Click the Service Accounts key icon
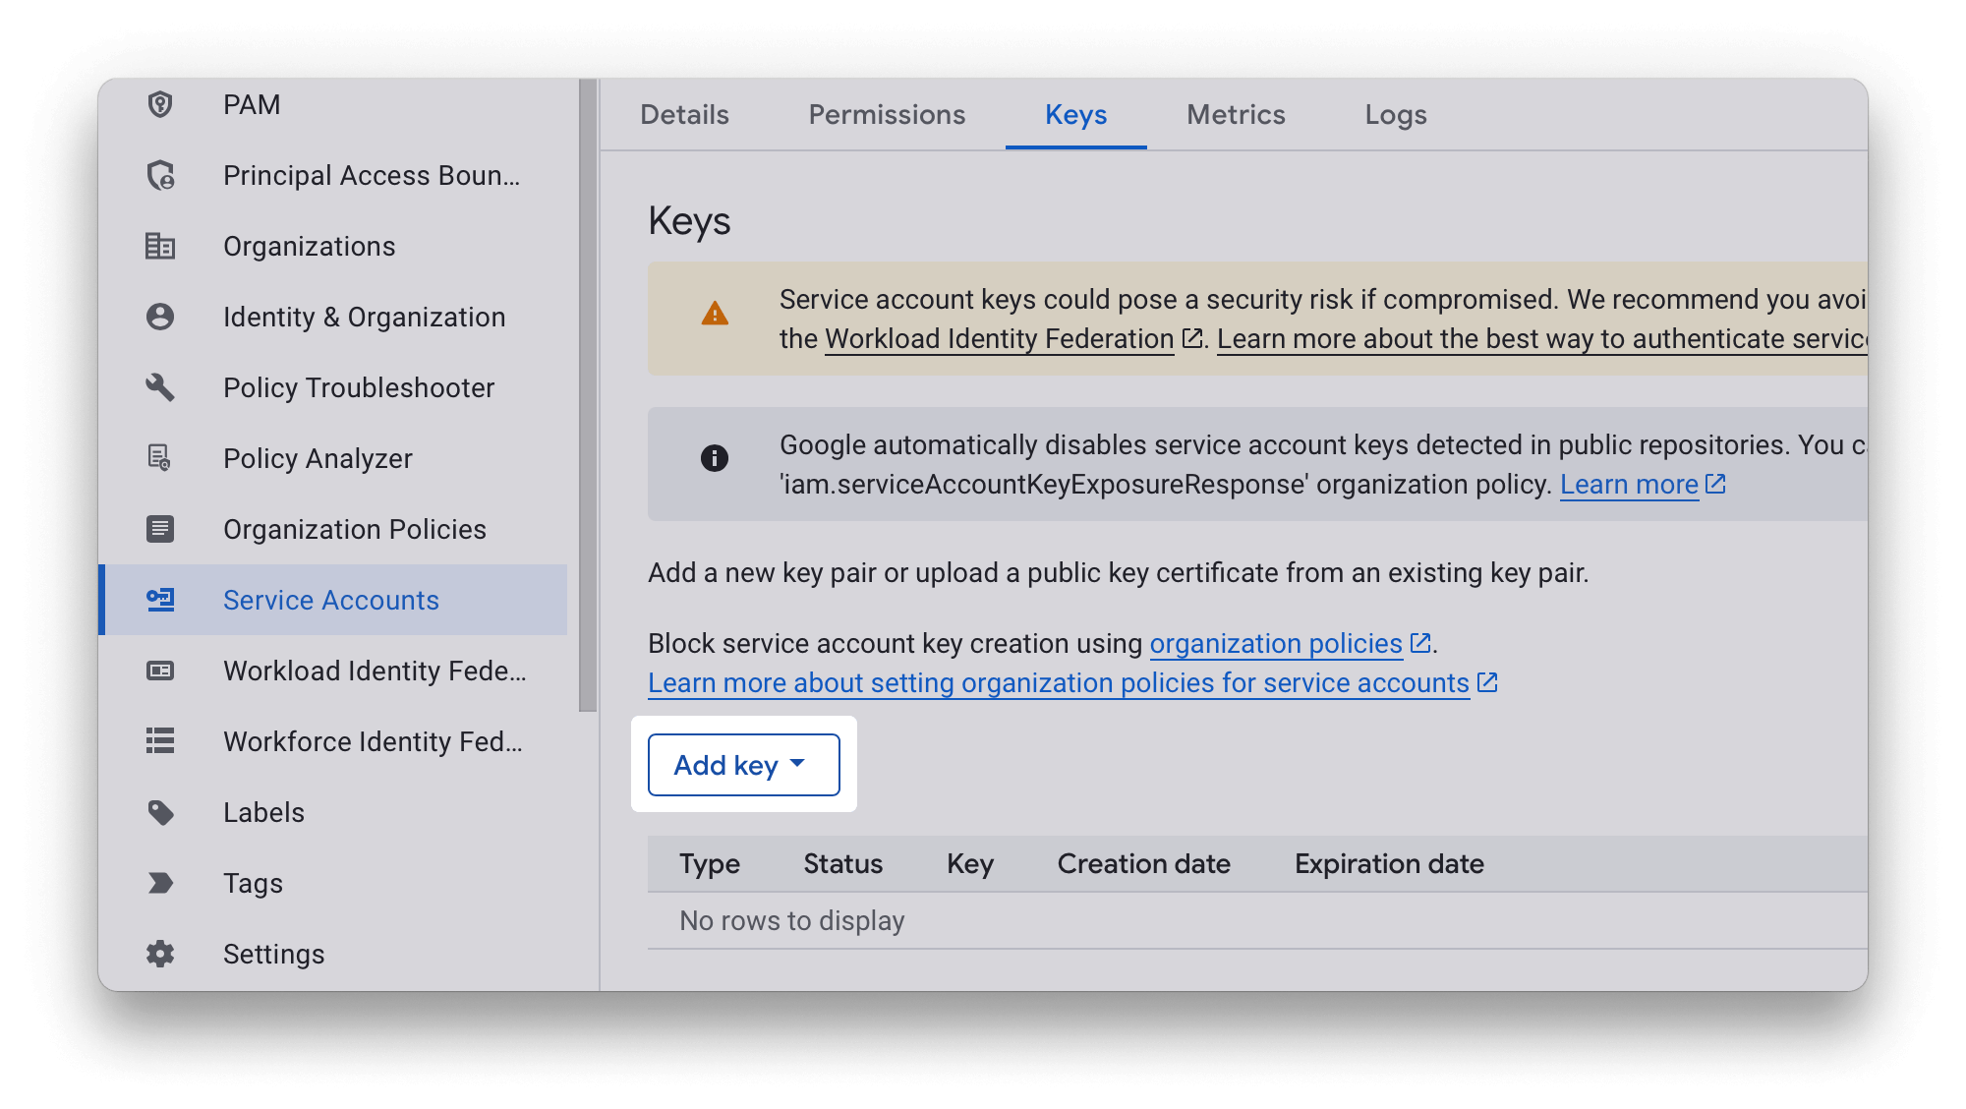Screen dimensions: 1966x1109 [160, 600]
